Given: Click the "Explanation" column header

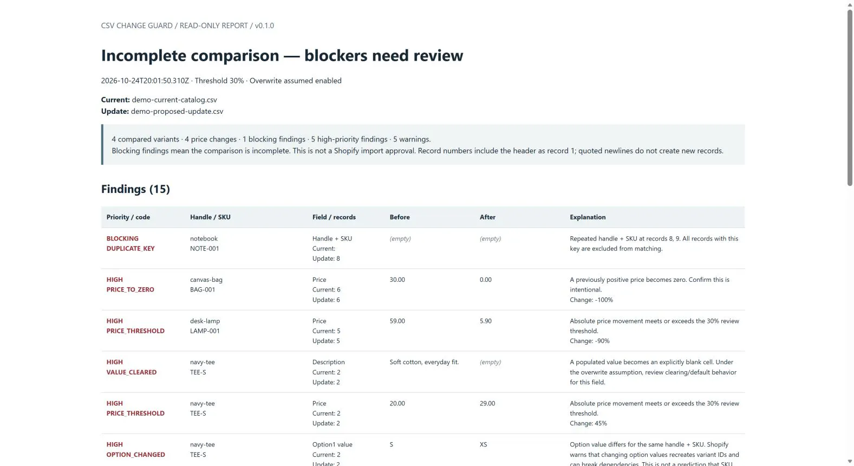Looking at the screenshot, I should 588,217.
